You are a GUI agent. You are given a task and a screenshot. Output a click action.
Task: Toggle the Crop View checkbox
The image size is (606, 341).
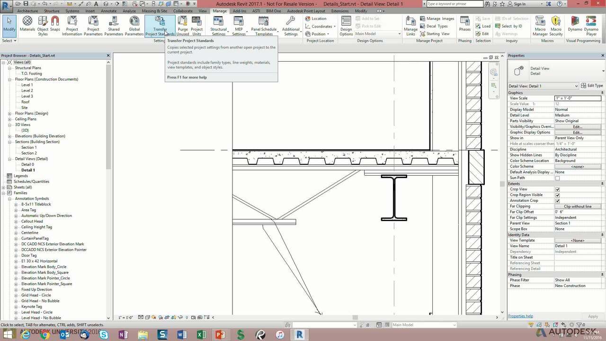tap(557, 189)
